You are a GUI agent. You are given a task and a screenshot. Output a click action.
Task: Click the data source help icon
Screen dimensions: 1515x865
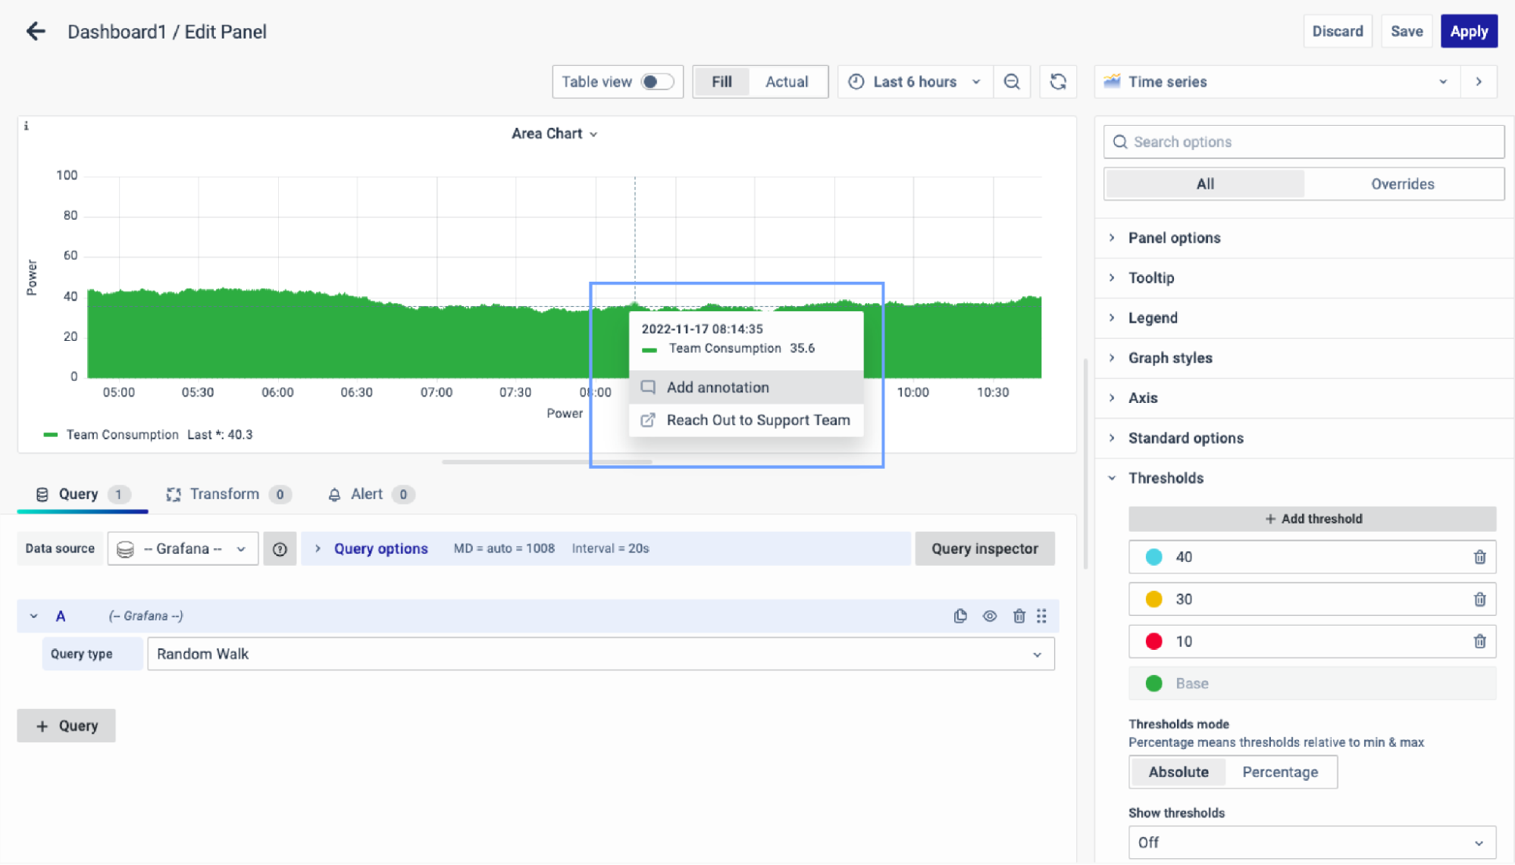pos(280,549)
